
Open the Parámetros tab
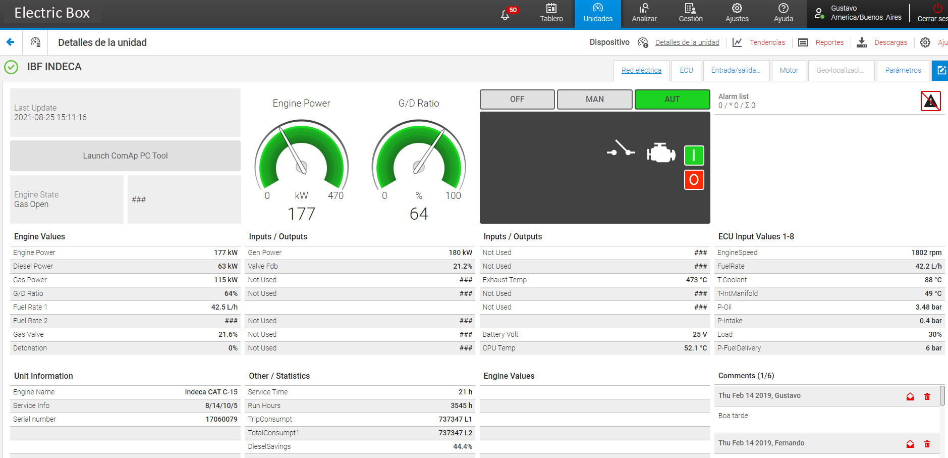coord(903,71)
